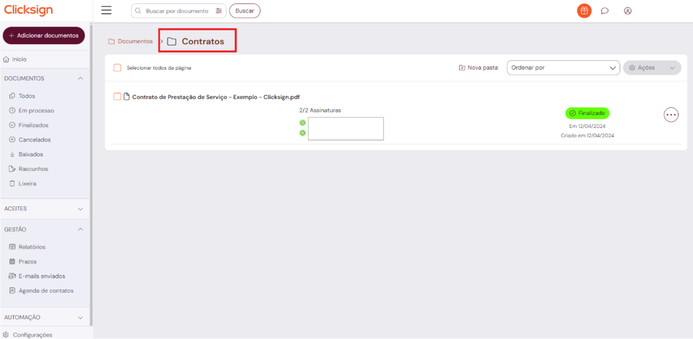Navigate to Documentos breadcrumb link
The image size is (693, 339).
point(135,41)
